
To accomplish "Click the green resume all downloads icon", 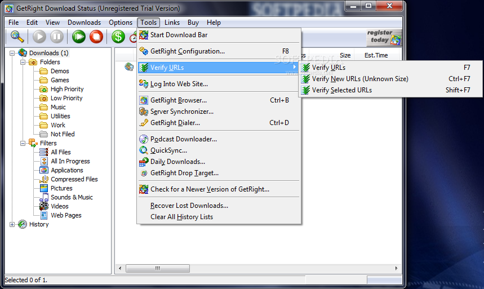I will (79, 37).
